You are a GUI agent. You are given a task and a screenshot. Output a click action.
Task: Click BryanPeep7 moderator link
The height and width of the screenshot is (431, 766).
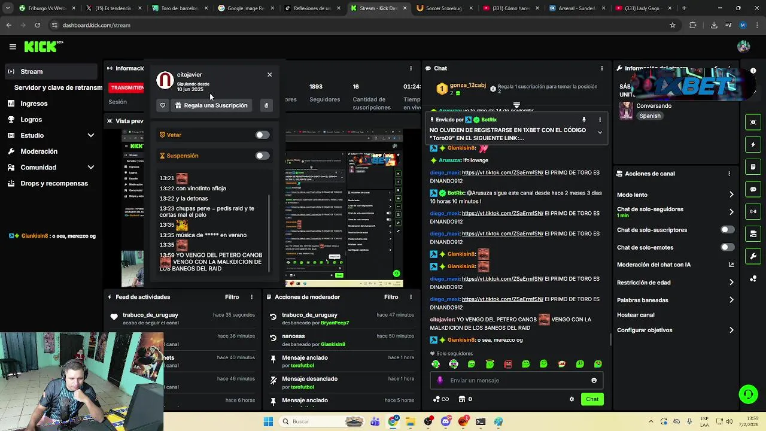point(335,323)
